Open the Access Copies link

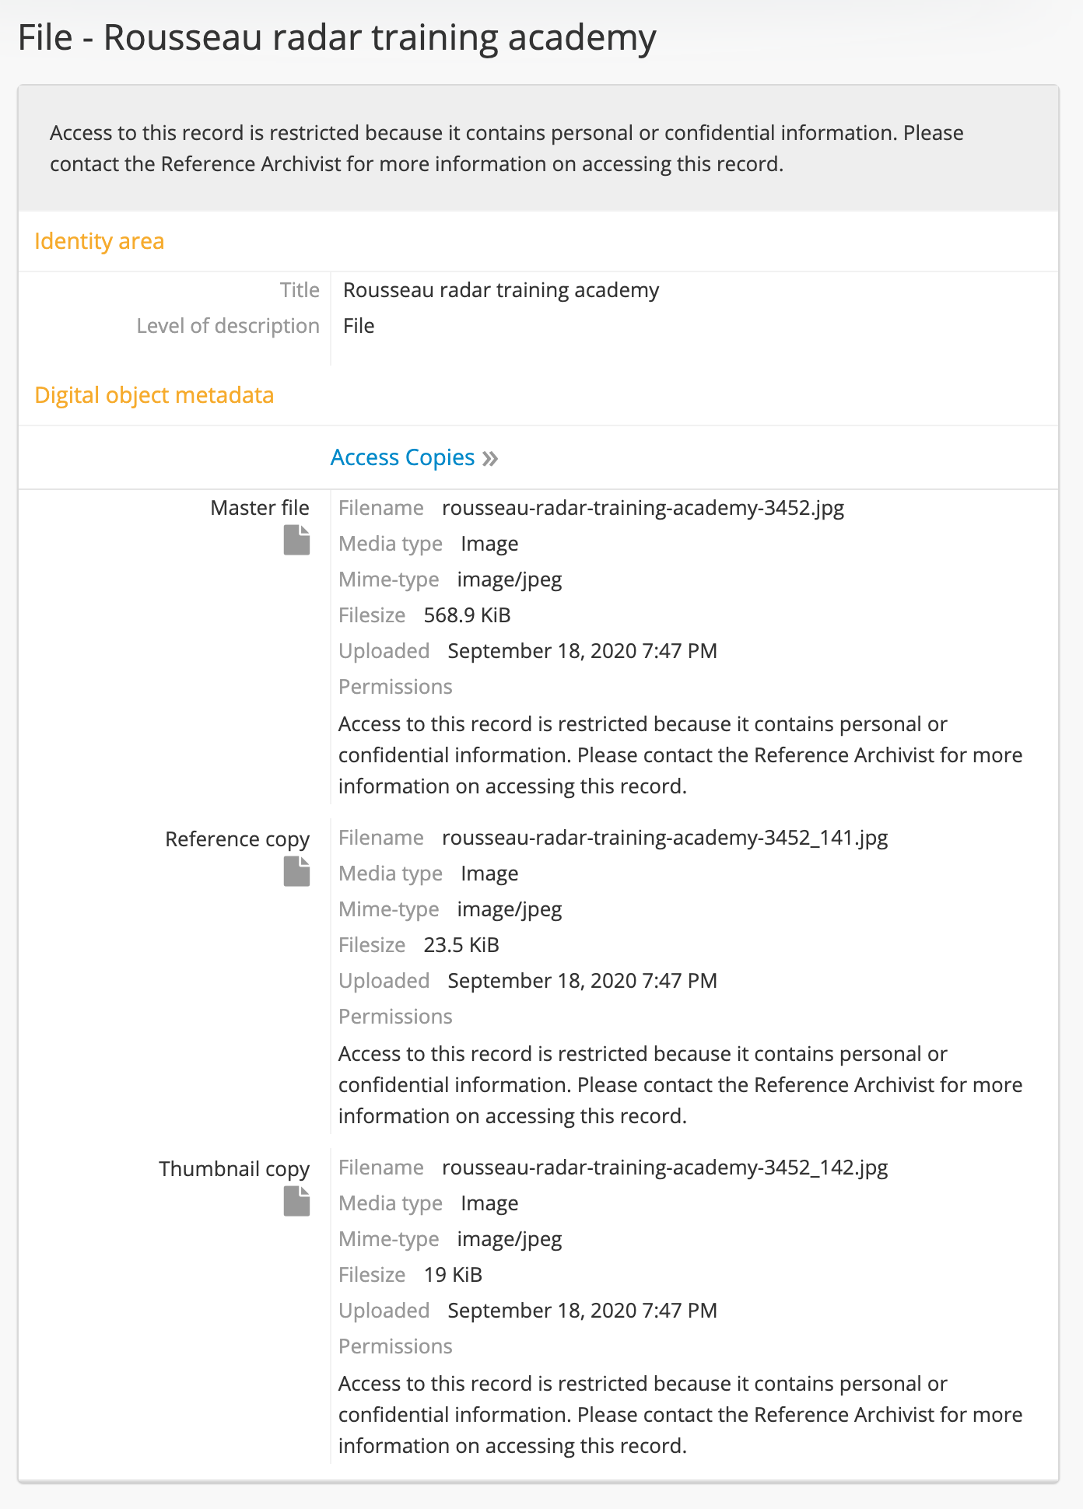pos(402,457)
